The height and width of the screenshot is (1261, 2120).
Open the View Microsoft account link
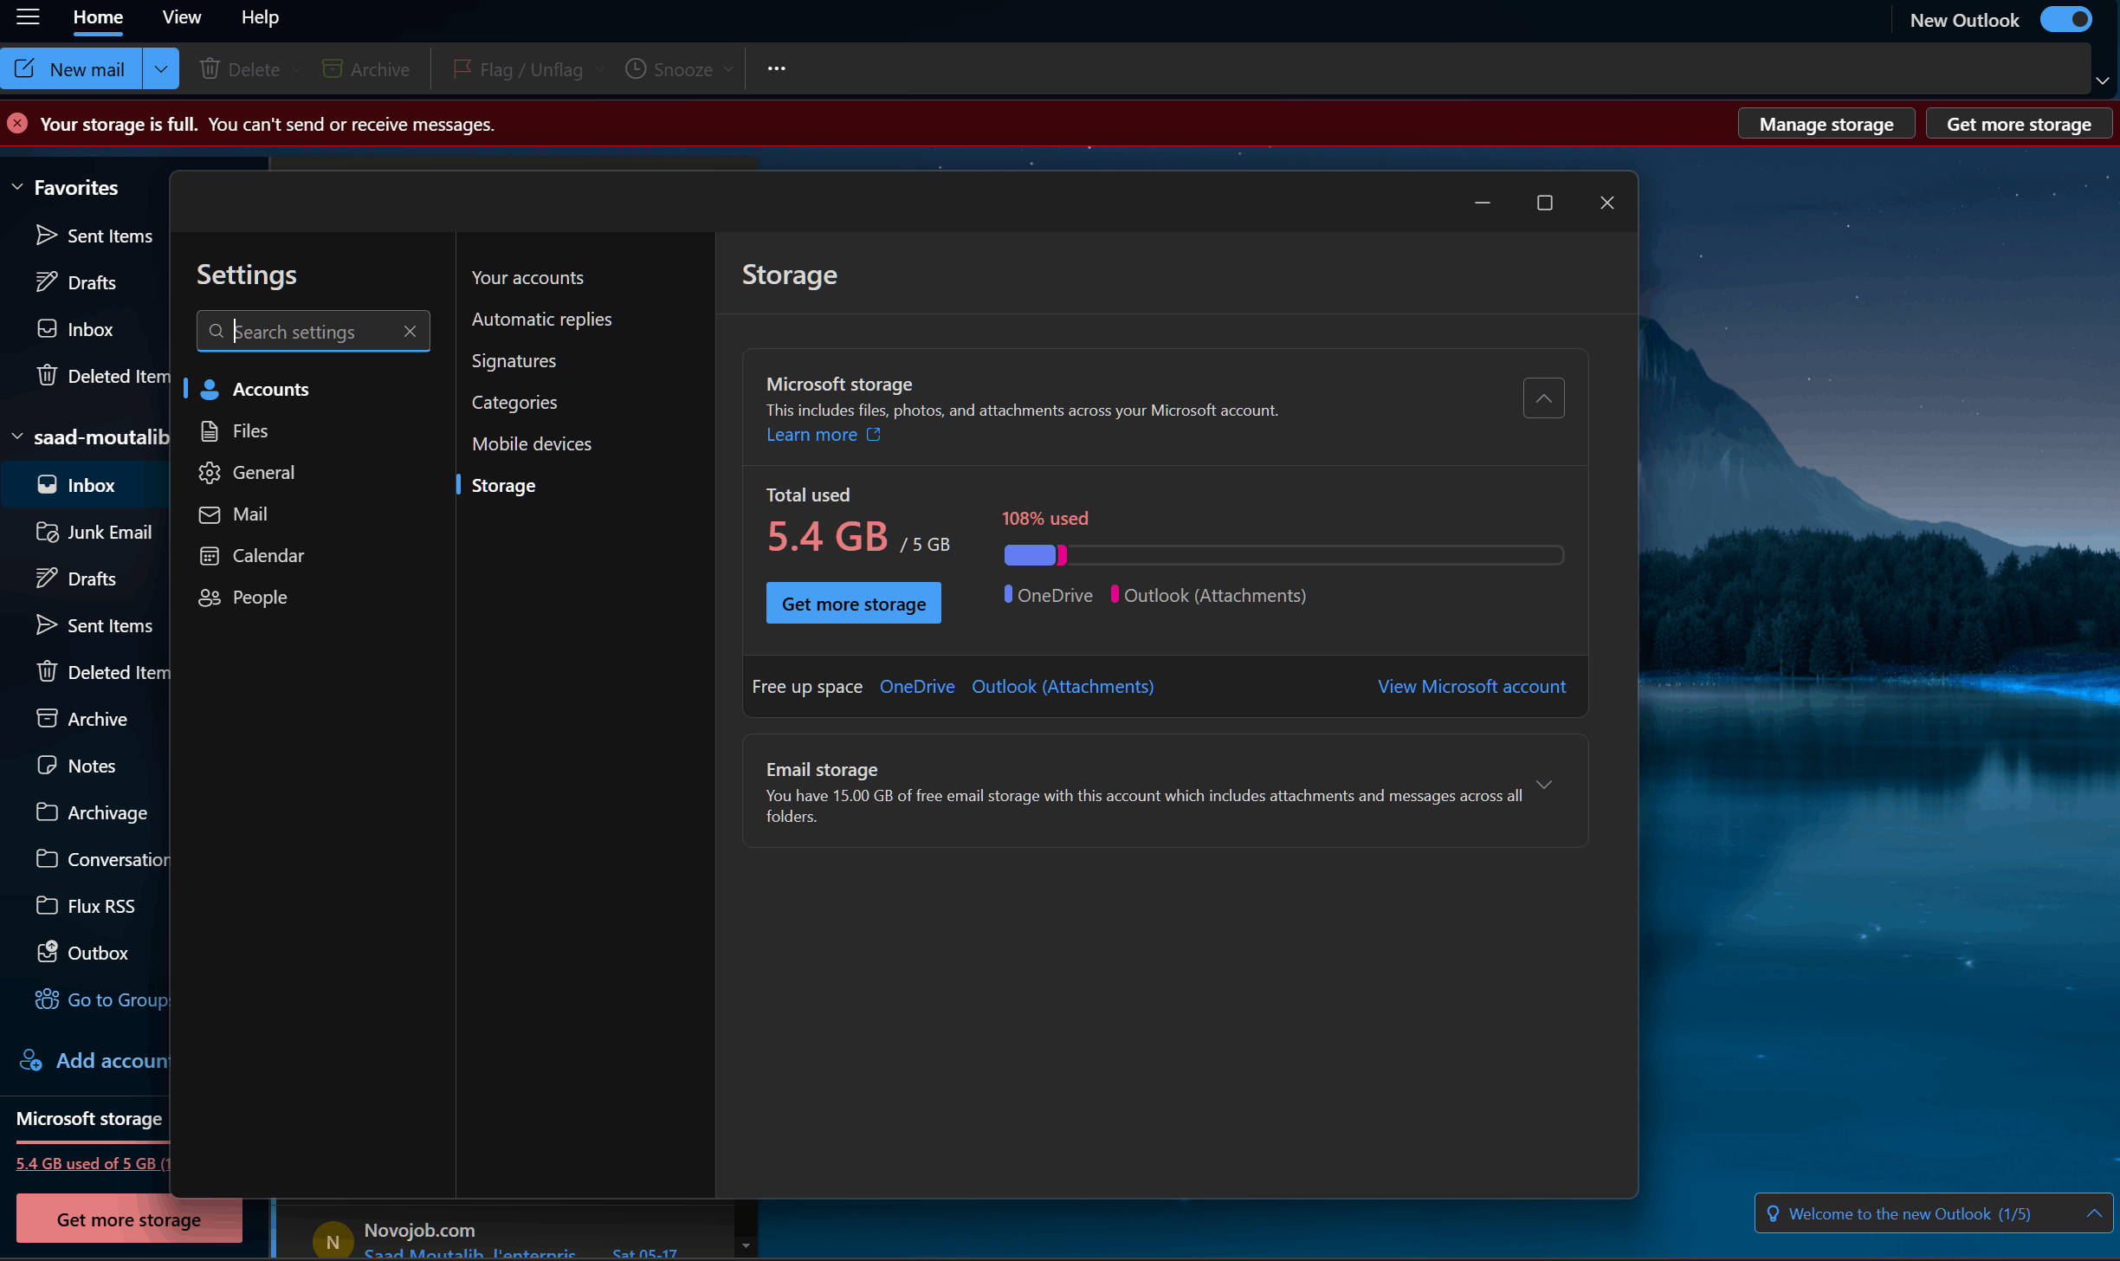coord(1471,687)
